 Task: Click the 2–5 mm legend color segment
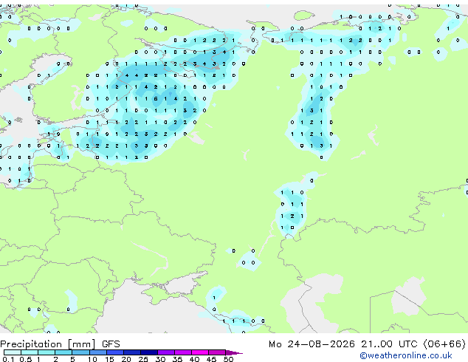[x=63, y=352]
